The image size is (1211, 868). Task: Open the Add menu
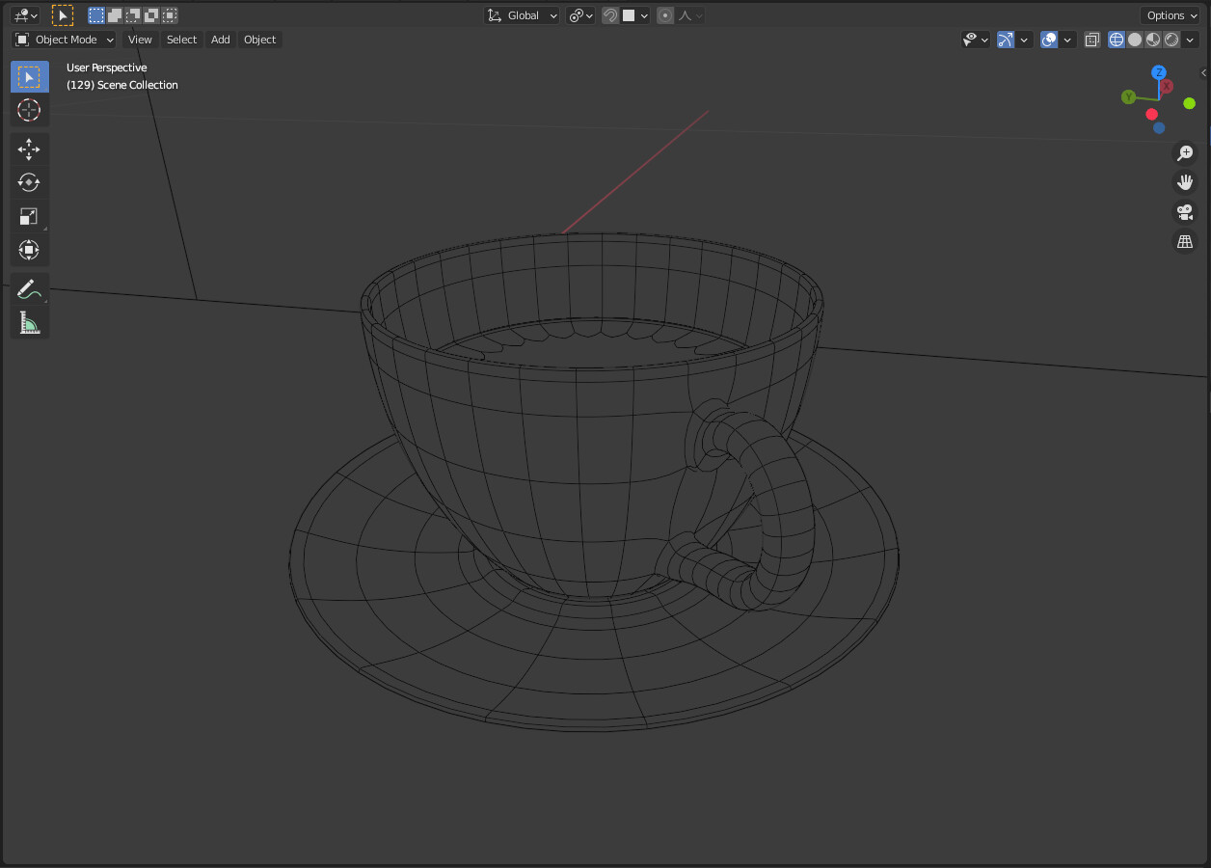click(220, 40)
